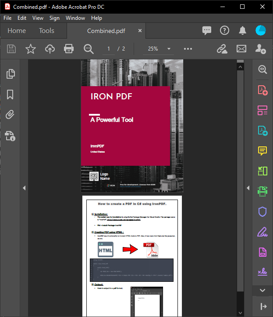Open the Help menu
The width and height of the screenshot is (273, 317).
[x=96, y=18]
